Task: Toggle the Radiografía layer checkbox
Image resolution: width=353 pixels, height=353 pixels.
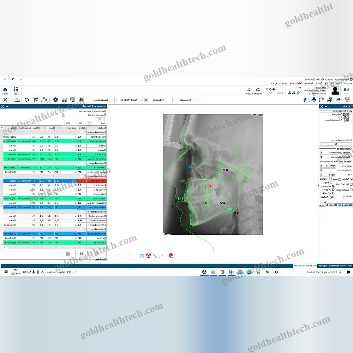Action: [348, 115]
